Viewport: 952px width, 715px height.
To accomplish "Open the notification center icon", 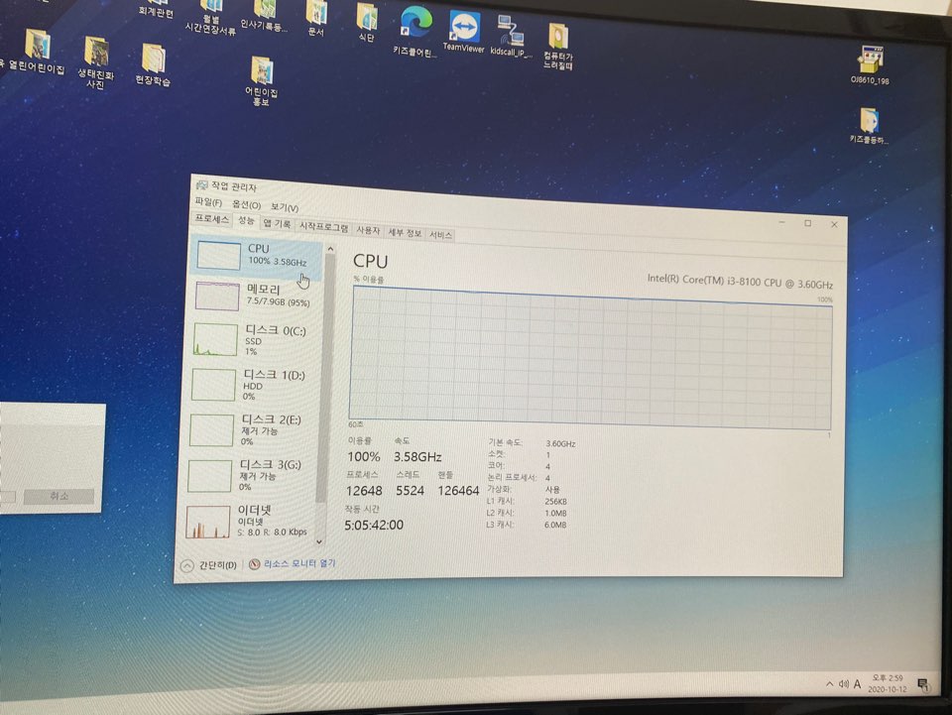I will pos(923,685).
